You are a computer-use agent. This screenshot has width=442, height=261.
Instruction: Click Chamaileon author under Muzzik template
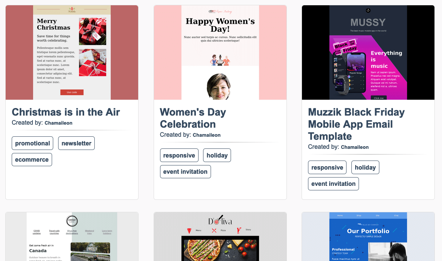pos(354,147)
